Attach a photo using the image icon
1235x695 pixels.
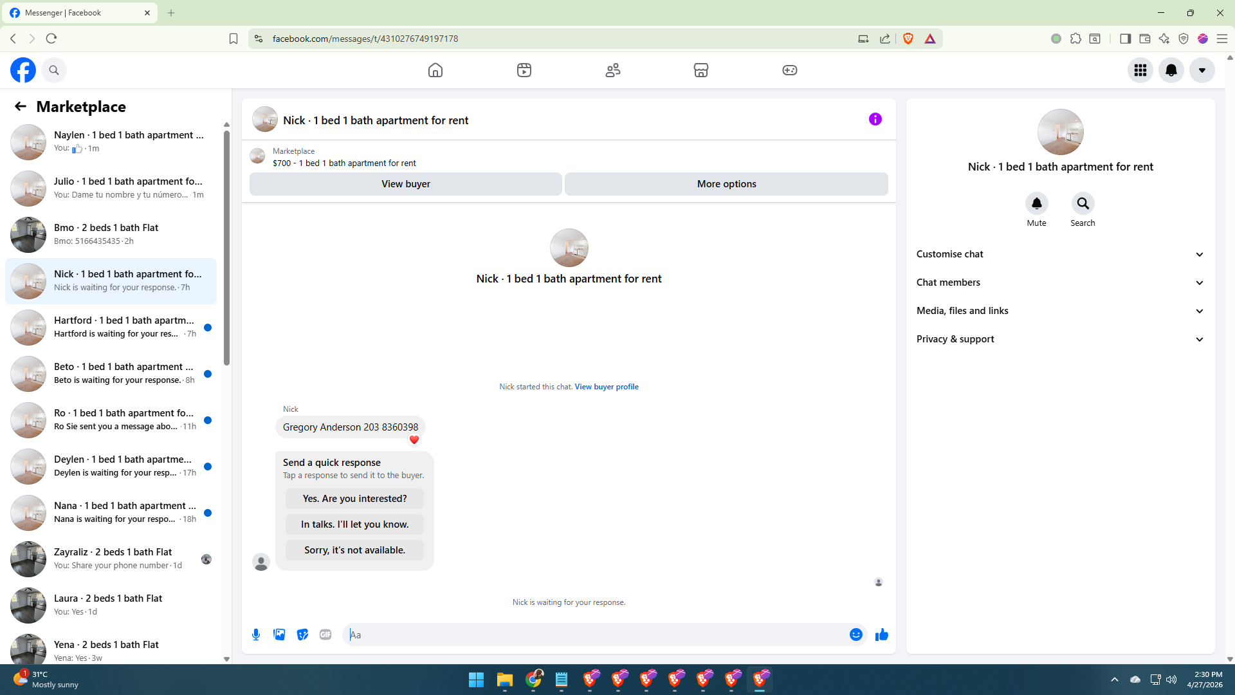coord(279,635)
